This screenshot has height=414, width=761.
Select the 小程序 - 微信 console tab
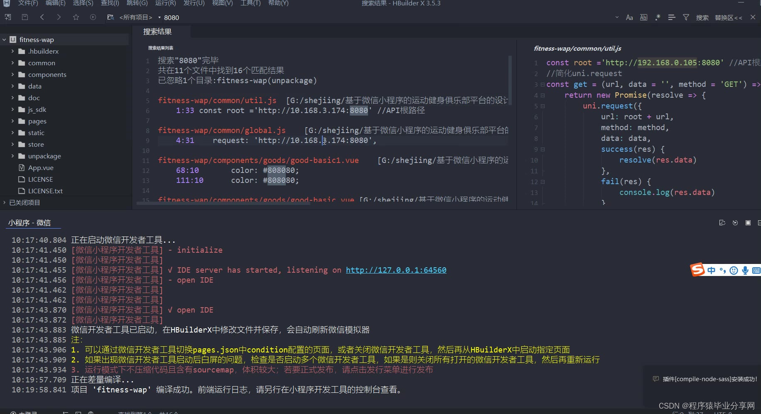pyautogui.click(x=29, y=223)
